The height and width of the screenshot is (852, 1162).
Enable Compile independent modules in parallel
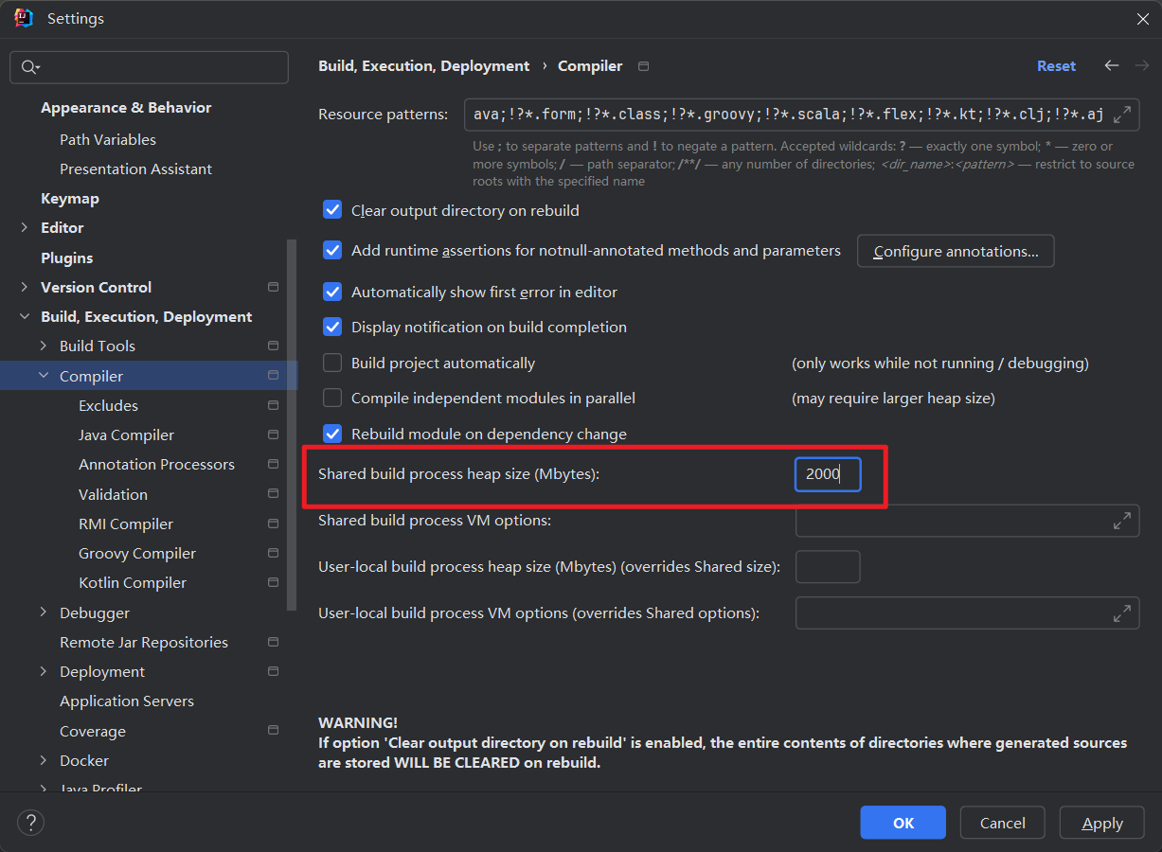click(332, 399)
